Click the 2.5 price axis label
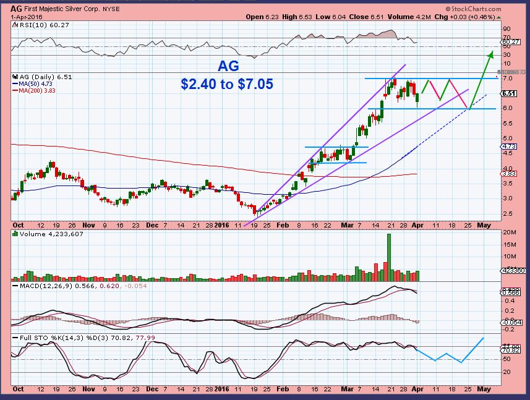The height and width of the screenshot is (400, 530). (508, 213)
